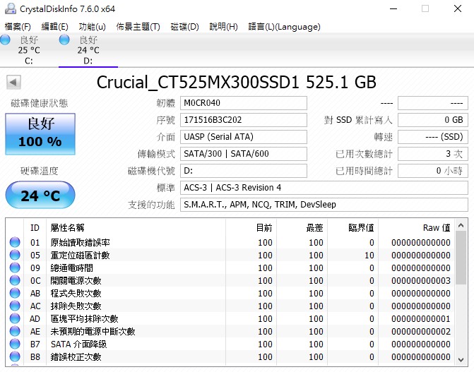Open the 說明(H) menu
The width and height of the screenshot is (474, 372).
point(224,27)
